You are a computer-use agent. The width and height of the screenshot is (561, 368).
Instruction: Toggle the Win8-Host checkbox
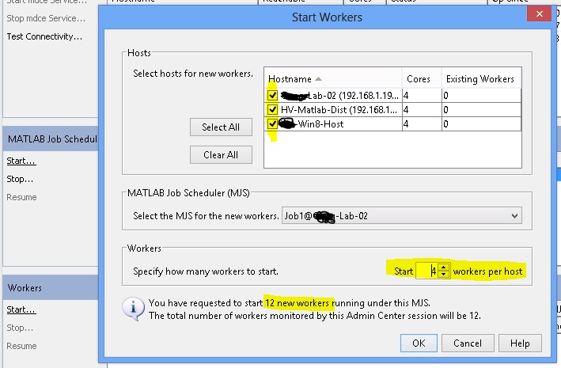pyautogui.click(x=272, y=124)
